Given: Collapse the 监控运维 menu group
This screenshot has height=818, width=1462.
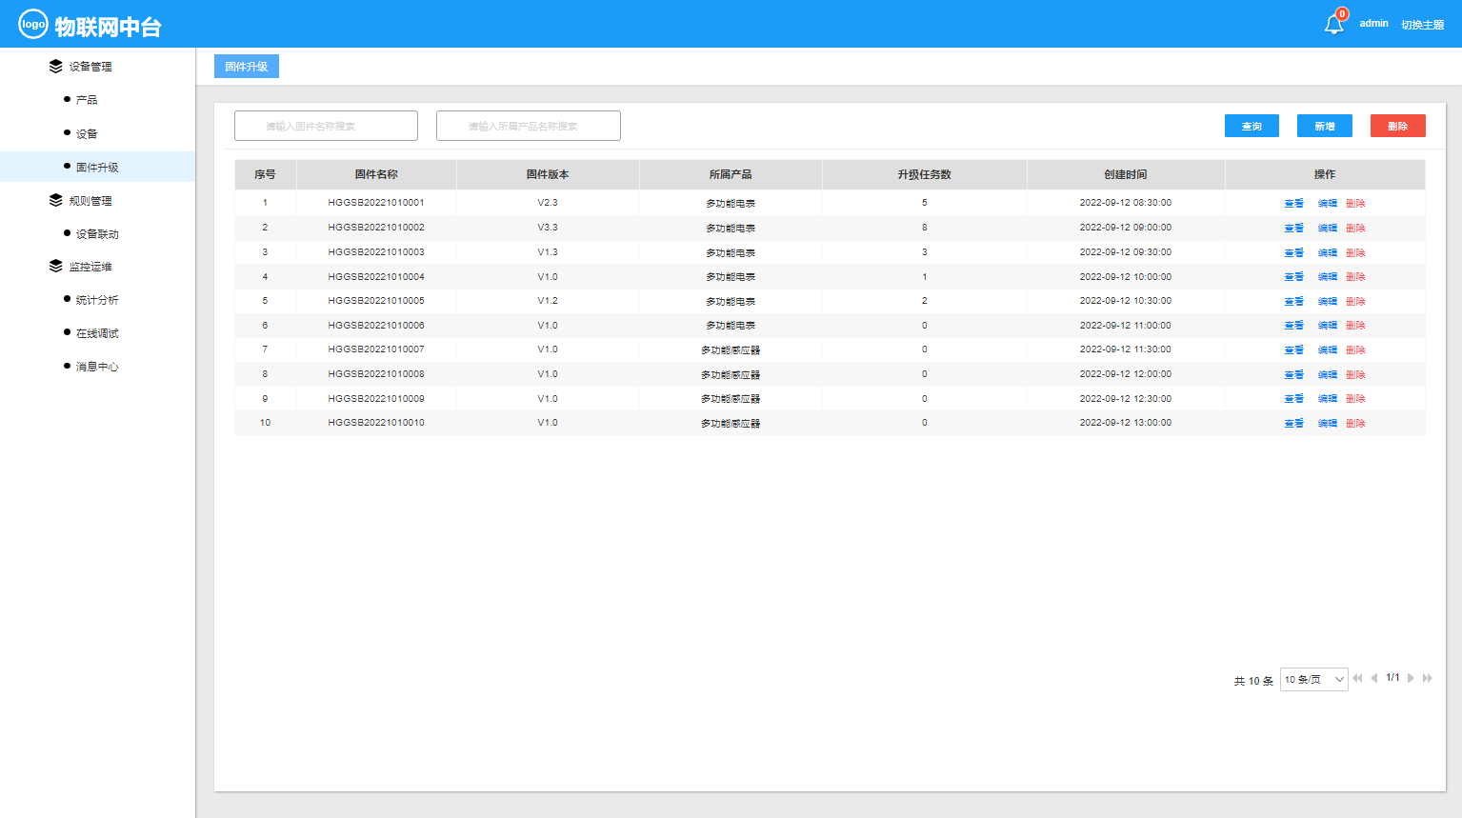Looking at the screenshot, I should pyautogui.click(x=90, y=267).
